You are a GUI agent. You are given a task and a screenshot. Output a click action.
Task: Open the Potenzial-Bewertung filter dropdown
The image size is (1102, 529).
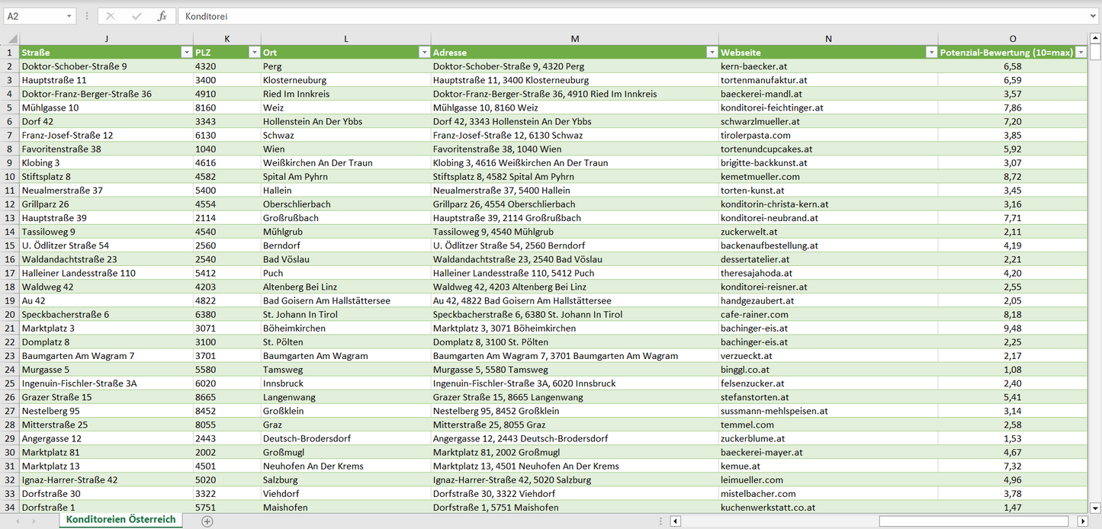(x=1081, y=53)
